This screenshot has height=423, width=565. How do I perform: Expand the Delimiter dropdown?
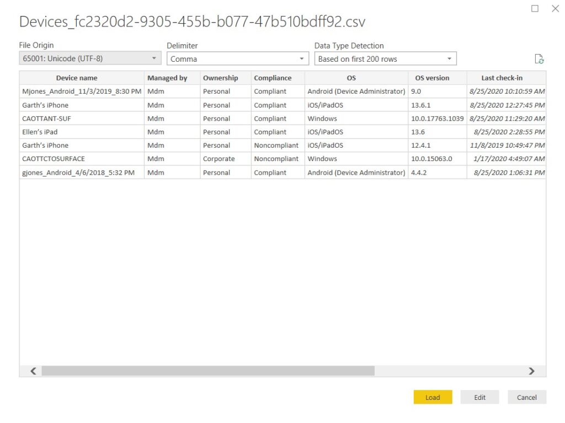(238, 59)
